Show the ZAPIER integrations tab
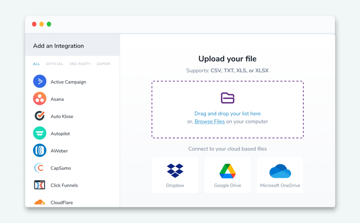Image resolution: width=360 pixels, height=223 pixels. [x=103, y=64]
